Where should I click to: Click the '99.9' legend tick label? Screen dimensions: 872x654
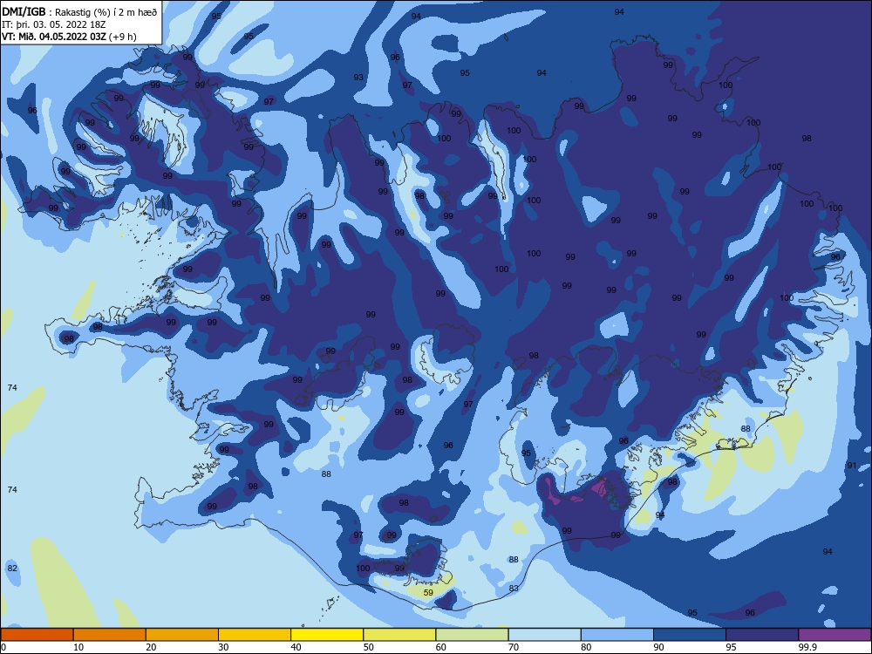(807, 647)
